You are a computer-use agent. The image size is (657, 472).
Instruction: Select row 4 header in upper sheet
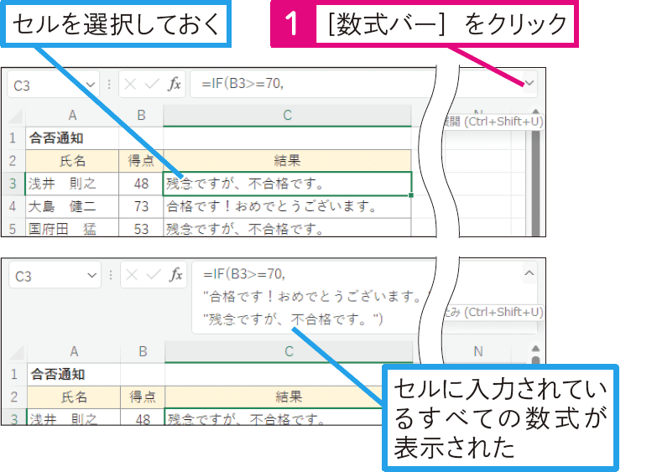(13, 206)
